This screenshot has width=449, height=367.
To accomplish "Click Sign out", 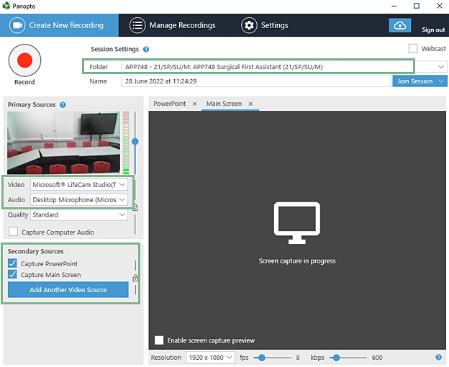I will point(433,30).
